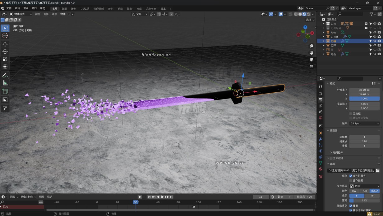The width and height of the screenshot is (383, 216).
Task: Open the 窗口 menu
Action: coord(34,8)
